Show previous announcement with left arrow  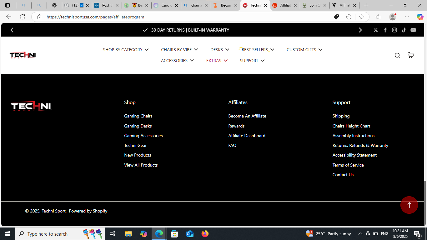coord(12,30)
